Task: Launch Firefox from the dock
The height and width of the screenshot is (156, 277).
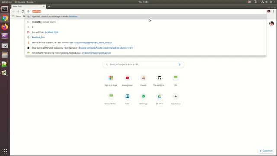Action: pyautogui.click(x=5, y=27)
